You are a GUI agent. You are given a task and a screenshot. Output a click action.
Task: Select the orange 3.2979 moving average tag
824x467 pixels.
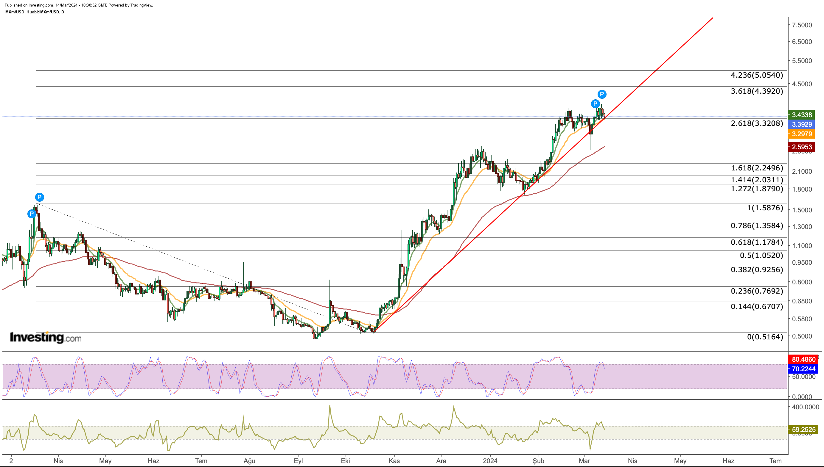coord(802,134)
